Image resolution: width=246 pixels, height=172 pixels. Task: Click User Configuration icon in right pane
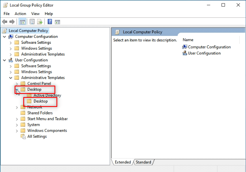point(185,53)
